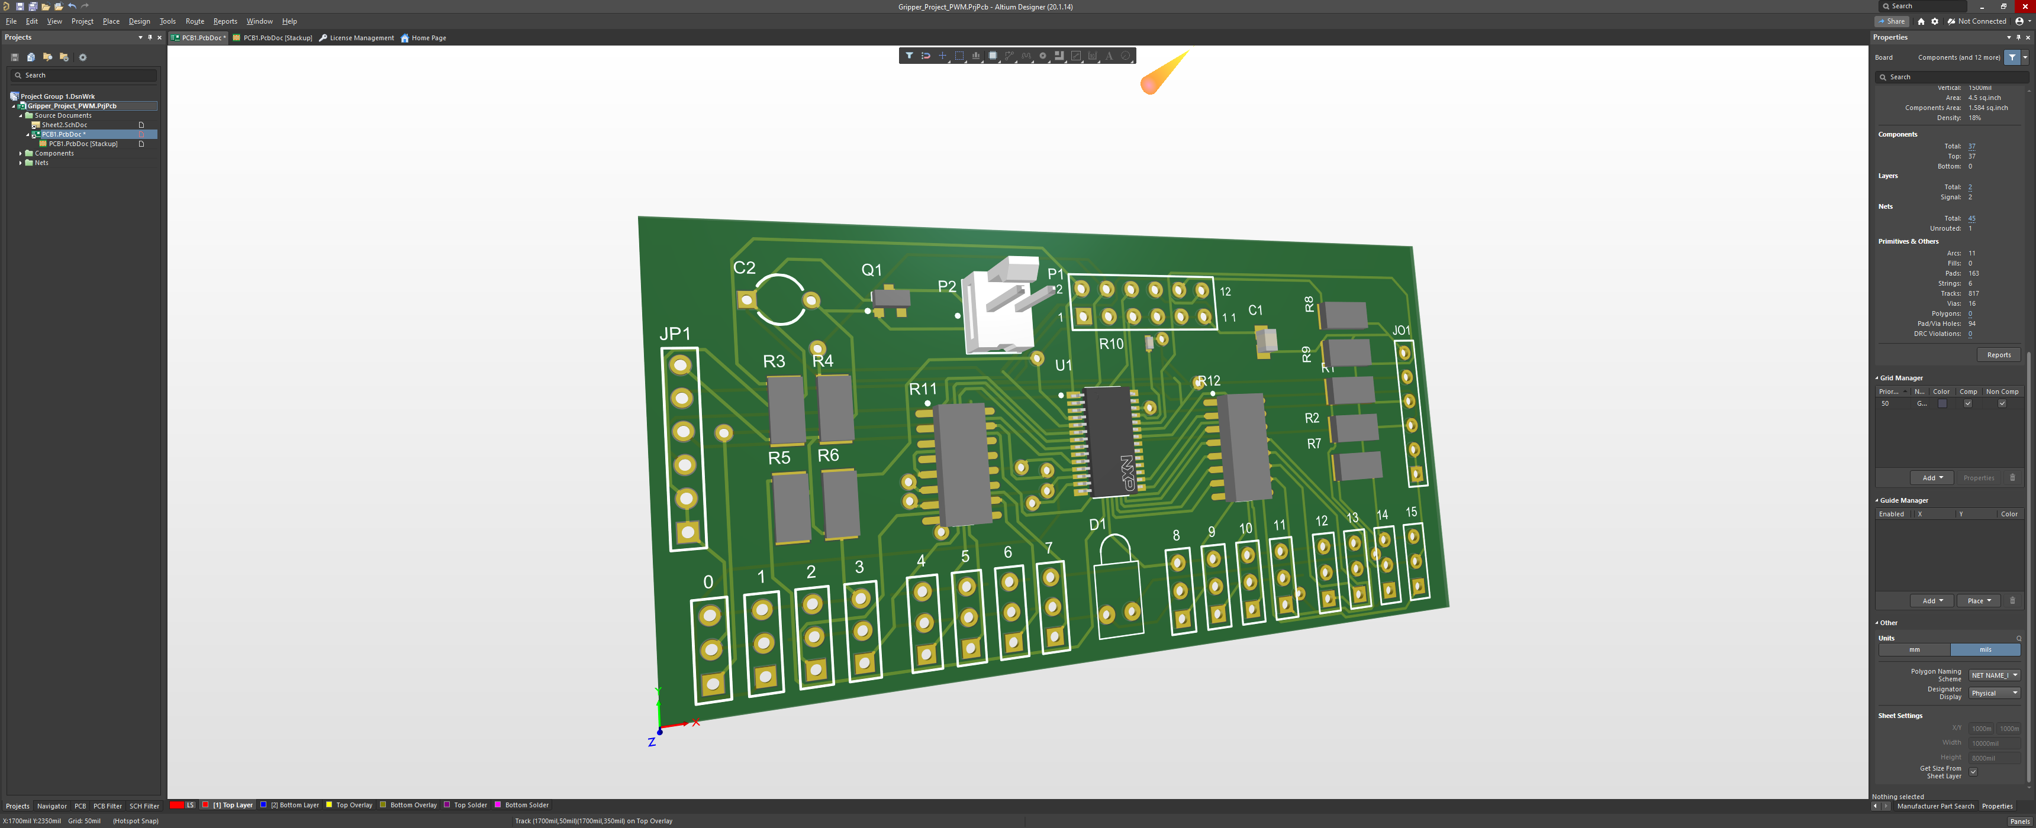Switch units to mm

point(1914,649)
